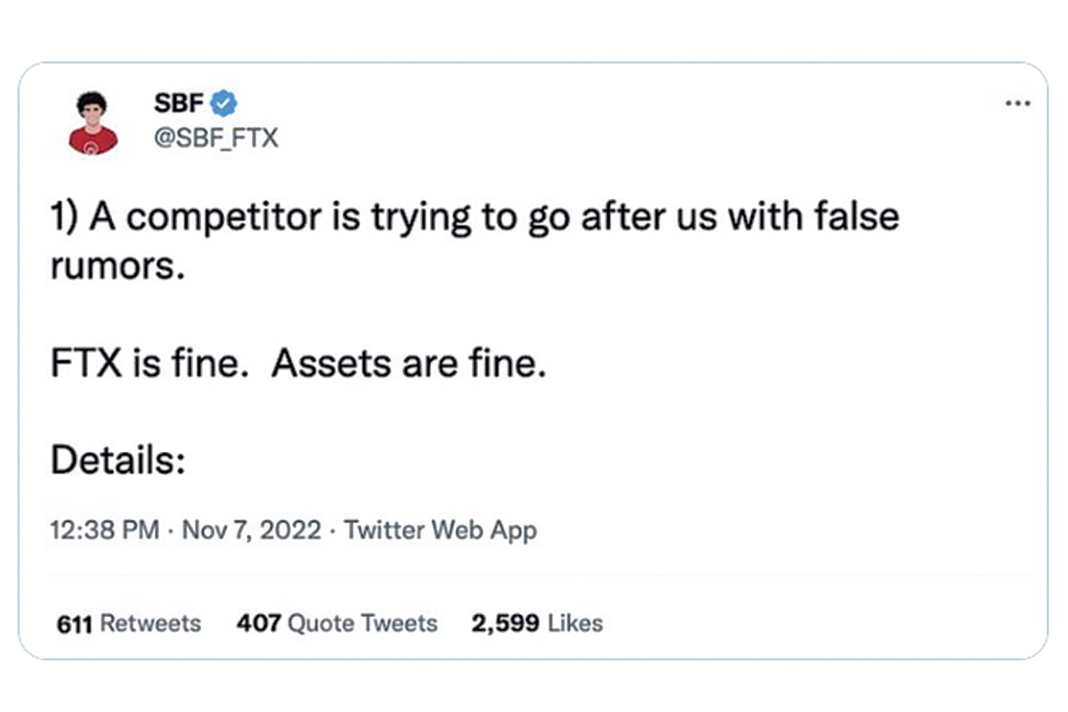
Task: Click the "Assets are fine." sentence
Action: (408, 366)
